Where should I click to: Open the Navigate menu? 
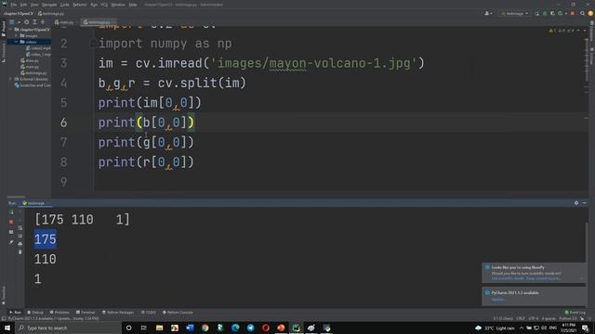[49, 5]
